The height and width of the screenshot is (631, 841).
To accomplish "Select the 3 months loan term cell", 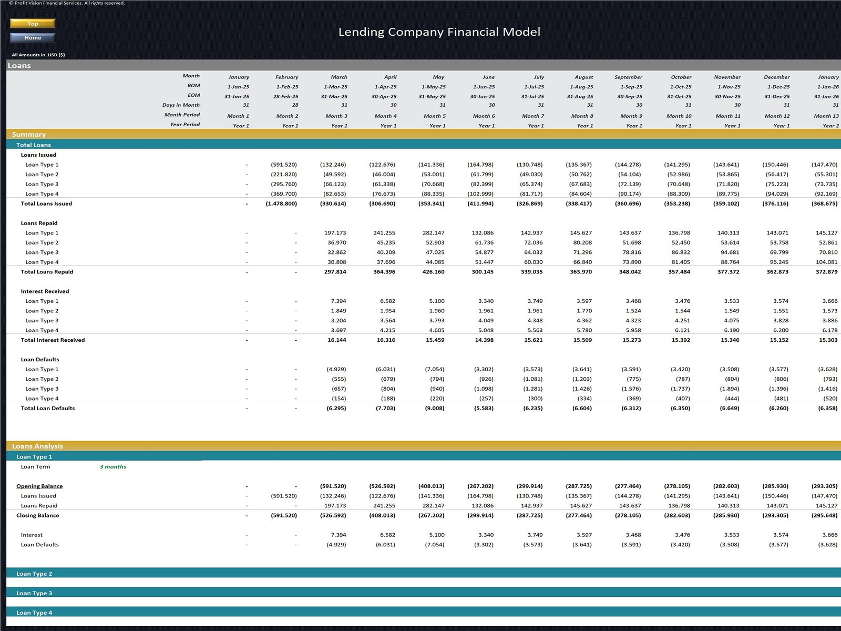I will [113, 467].
